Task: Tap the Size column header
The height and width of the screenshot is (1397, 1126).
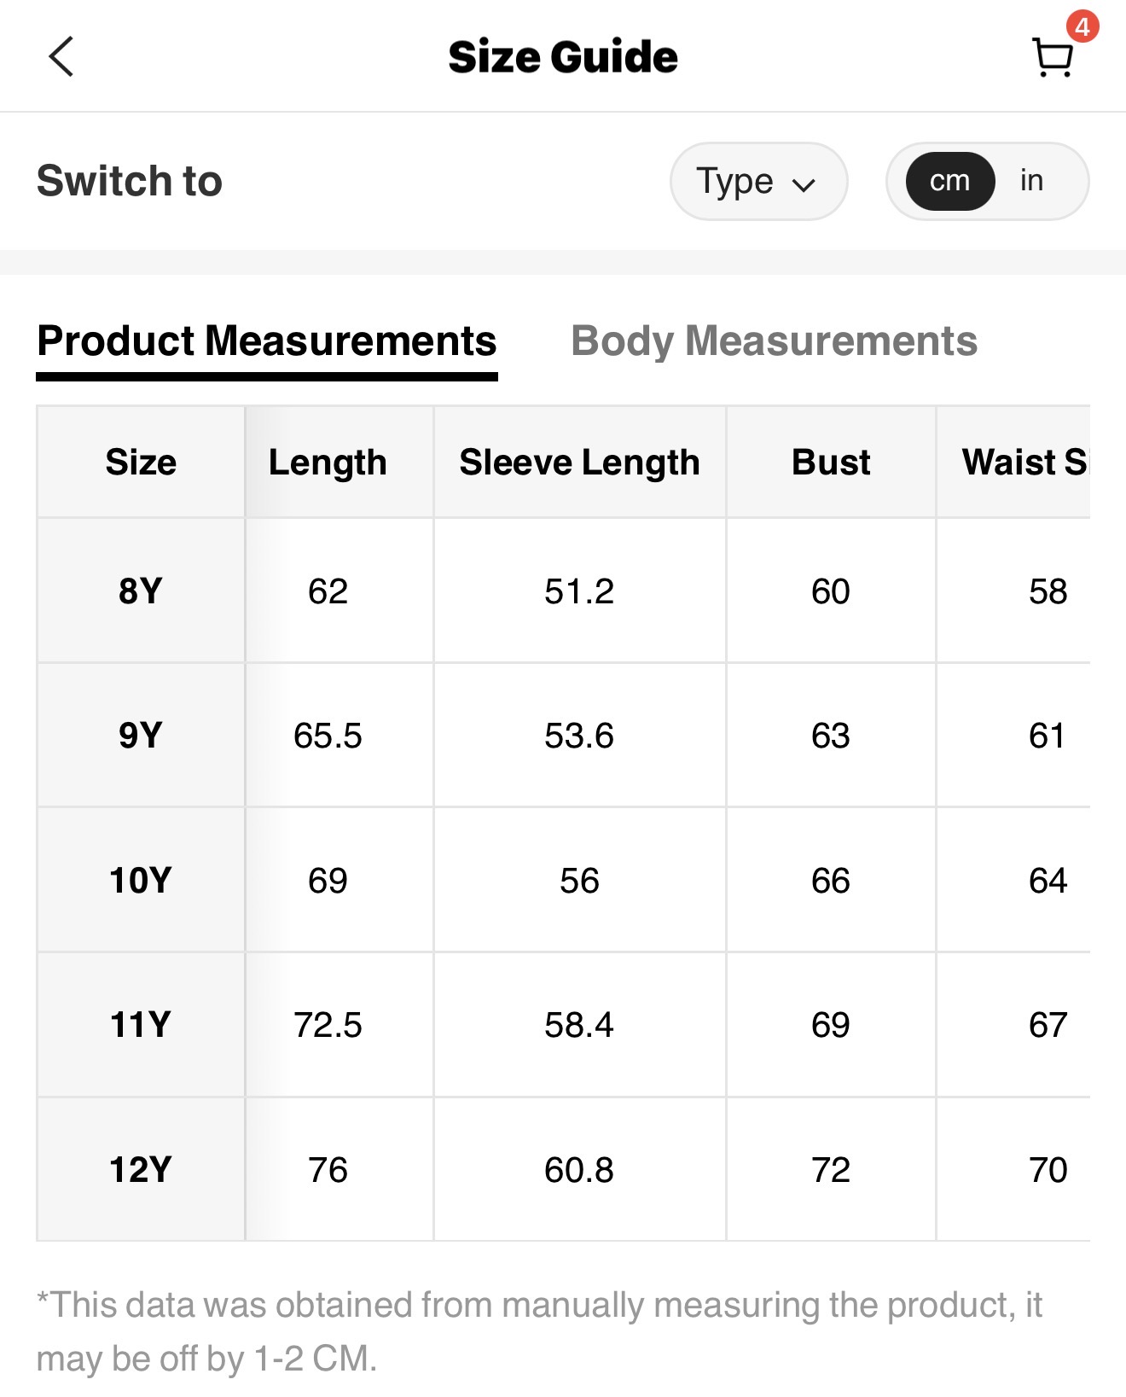Action: tap(141, 463)
